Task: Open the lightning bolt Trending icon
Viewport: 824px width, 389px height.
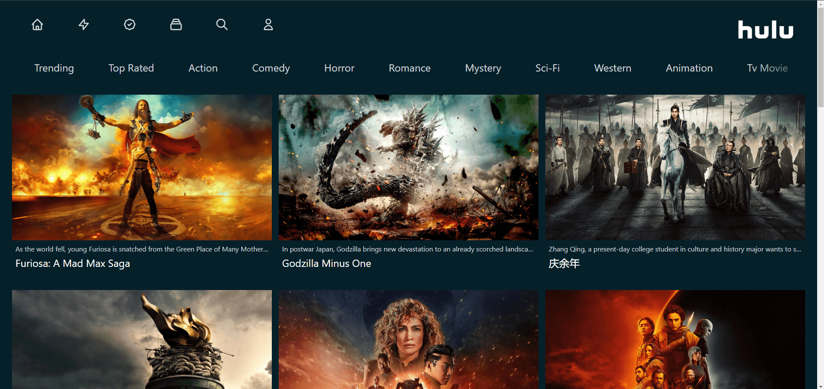Action: point(84,25)
